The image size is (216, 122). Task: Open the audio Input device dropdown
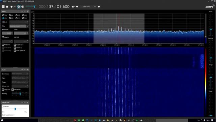click(x=20, y=78)
